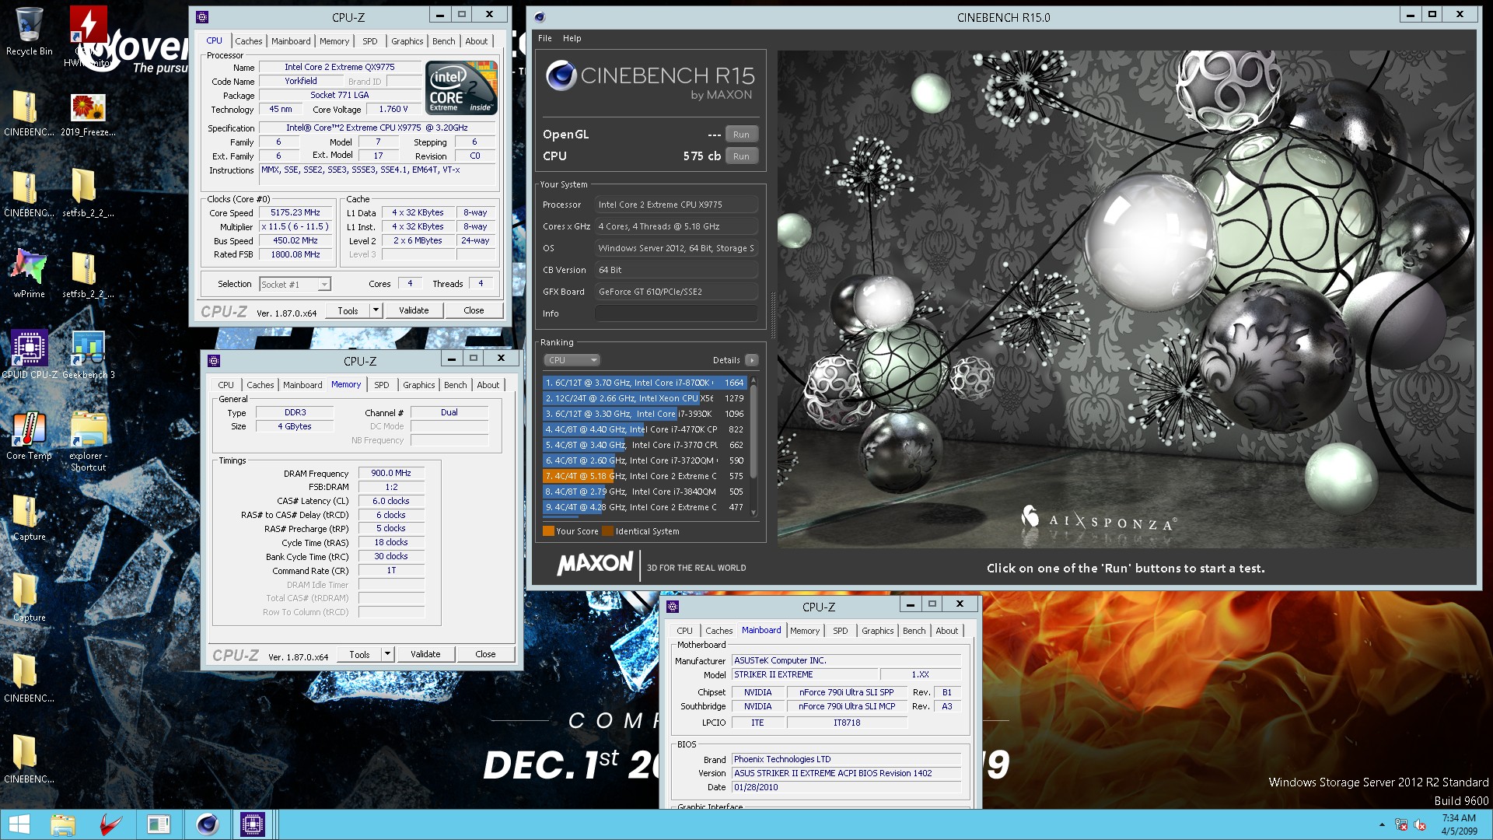Switch to Mainboard tab in top CPU-Z
This screenshot has height=840, width=1493.
pyautogui.click(x=291, y=41)
